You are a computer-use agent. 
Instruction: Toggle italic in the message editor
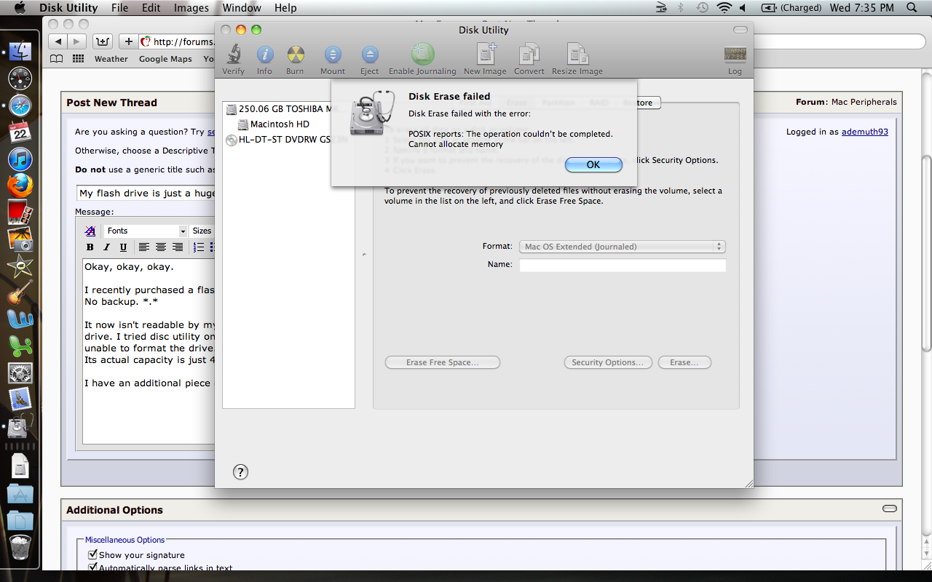click(x=106, y=247)
